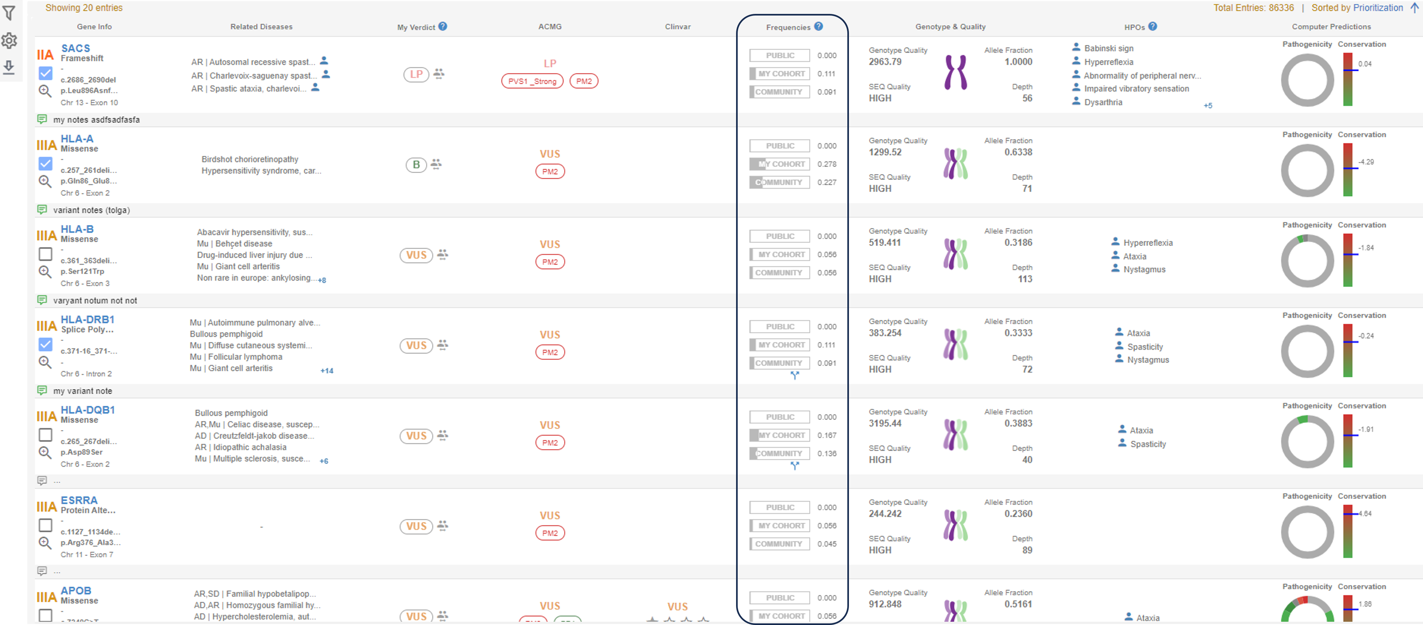The height and width of the screenshot is (625, 1423).
Task: Click the pathogenicity donut chart for HLA-DQB1
Action: coord(1307,441)
